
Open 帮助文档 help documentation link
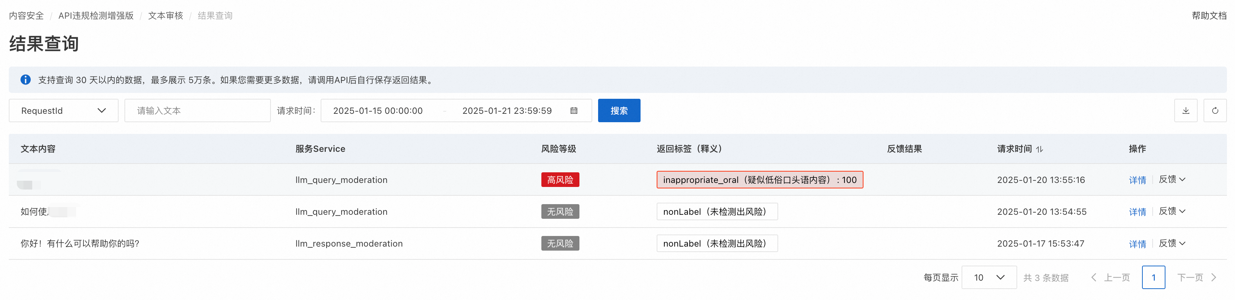[1209, 16]
